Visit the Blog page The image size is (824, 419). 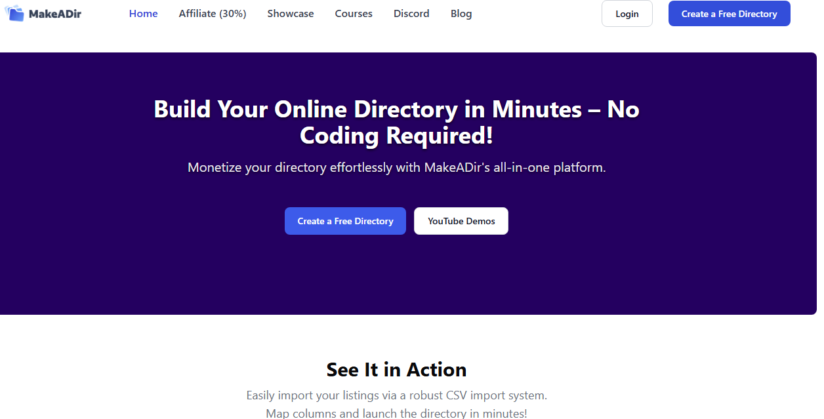tap(461, 14)
